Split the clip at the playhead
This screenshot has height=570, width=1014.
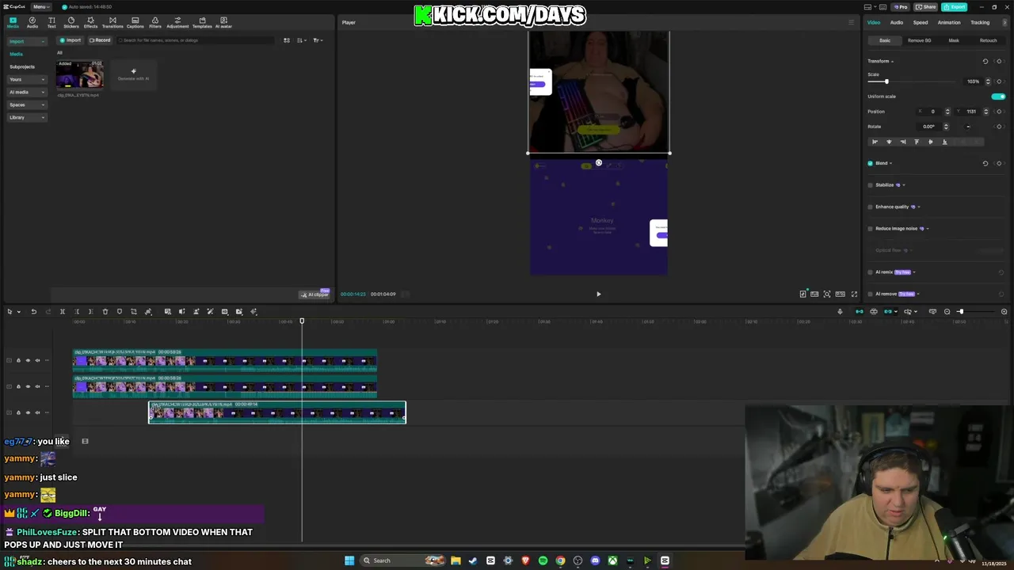tap(63, 312)
